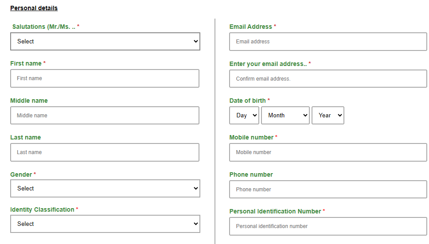
Task: Open the Day dropdown for birth date
Action: [x=244, y=115]
